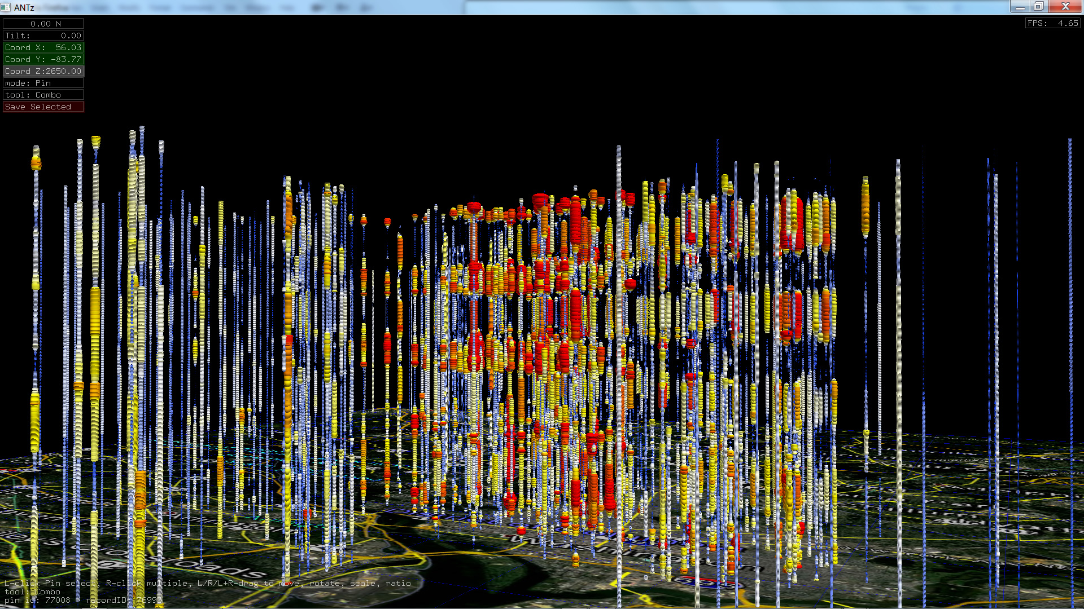The image size is (1084, 609).
Task: Click the compass heading 0.00 N box
Action: pyautogui.click(x=43, y=24)
